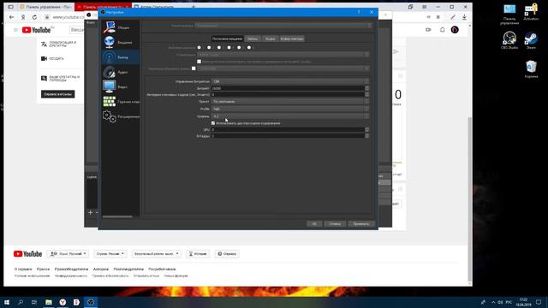
Task: Open the Control Panel desktop shortcut
Action: click(x=509, y=14)
